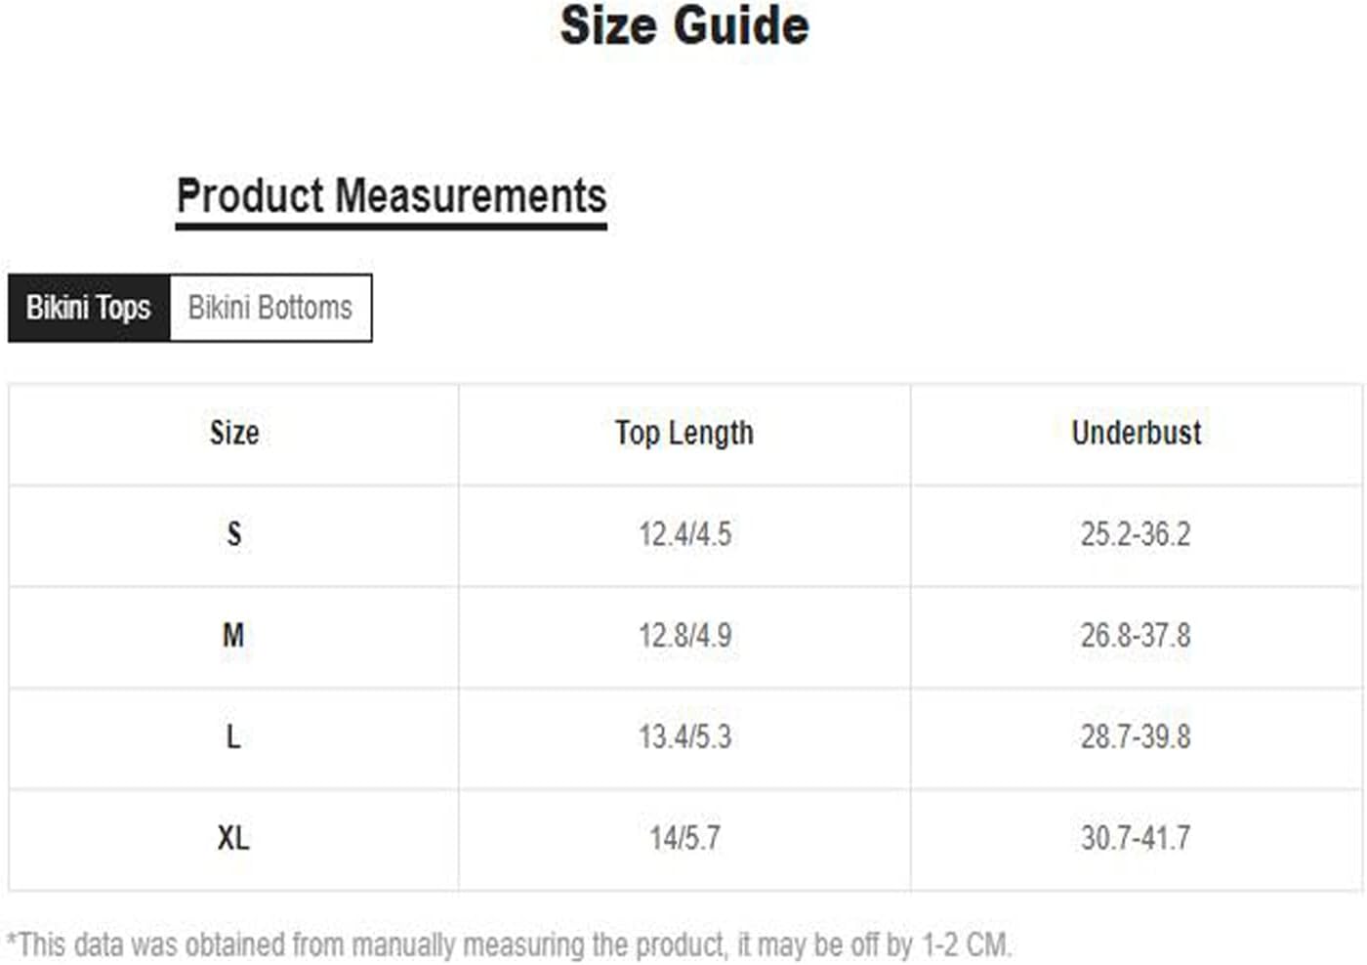Select the Top Length column header
Image resolution: width=1367 pixels, height=965 pixels.
(x=684, y=433)
